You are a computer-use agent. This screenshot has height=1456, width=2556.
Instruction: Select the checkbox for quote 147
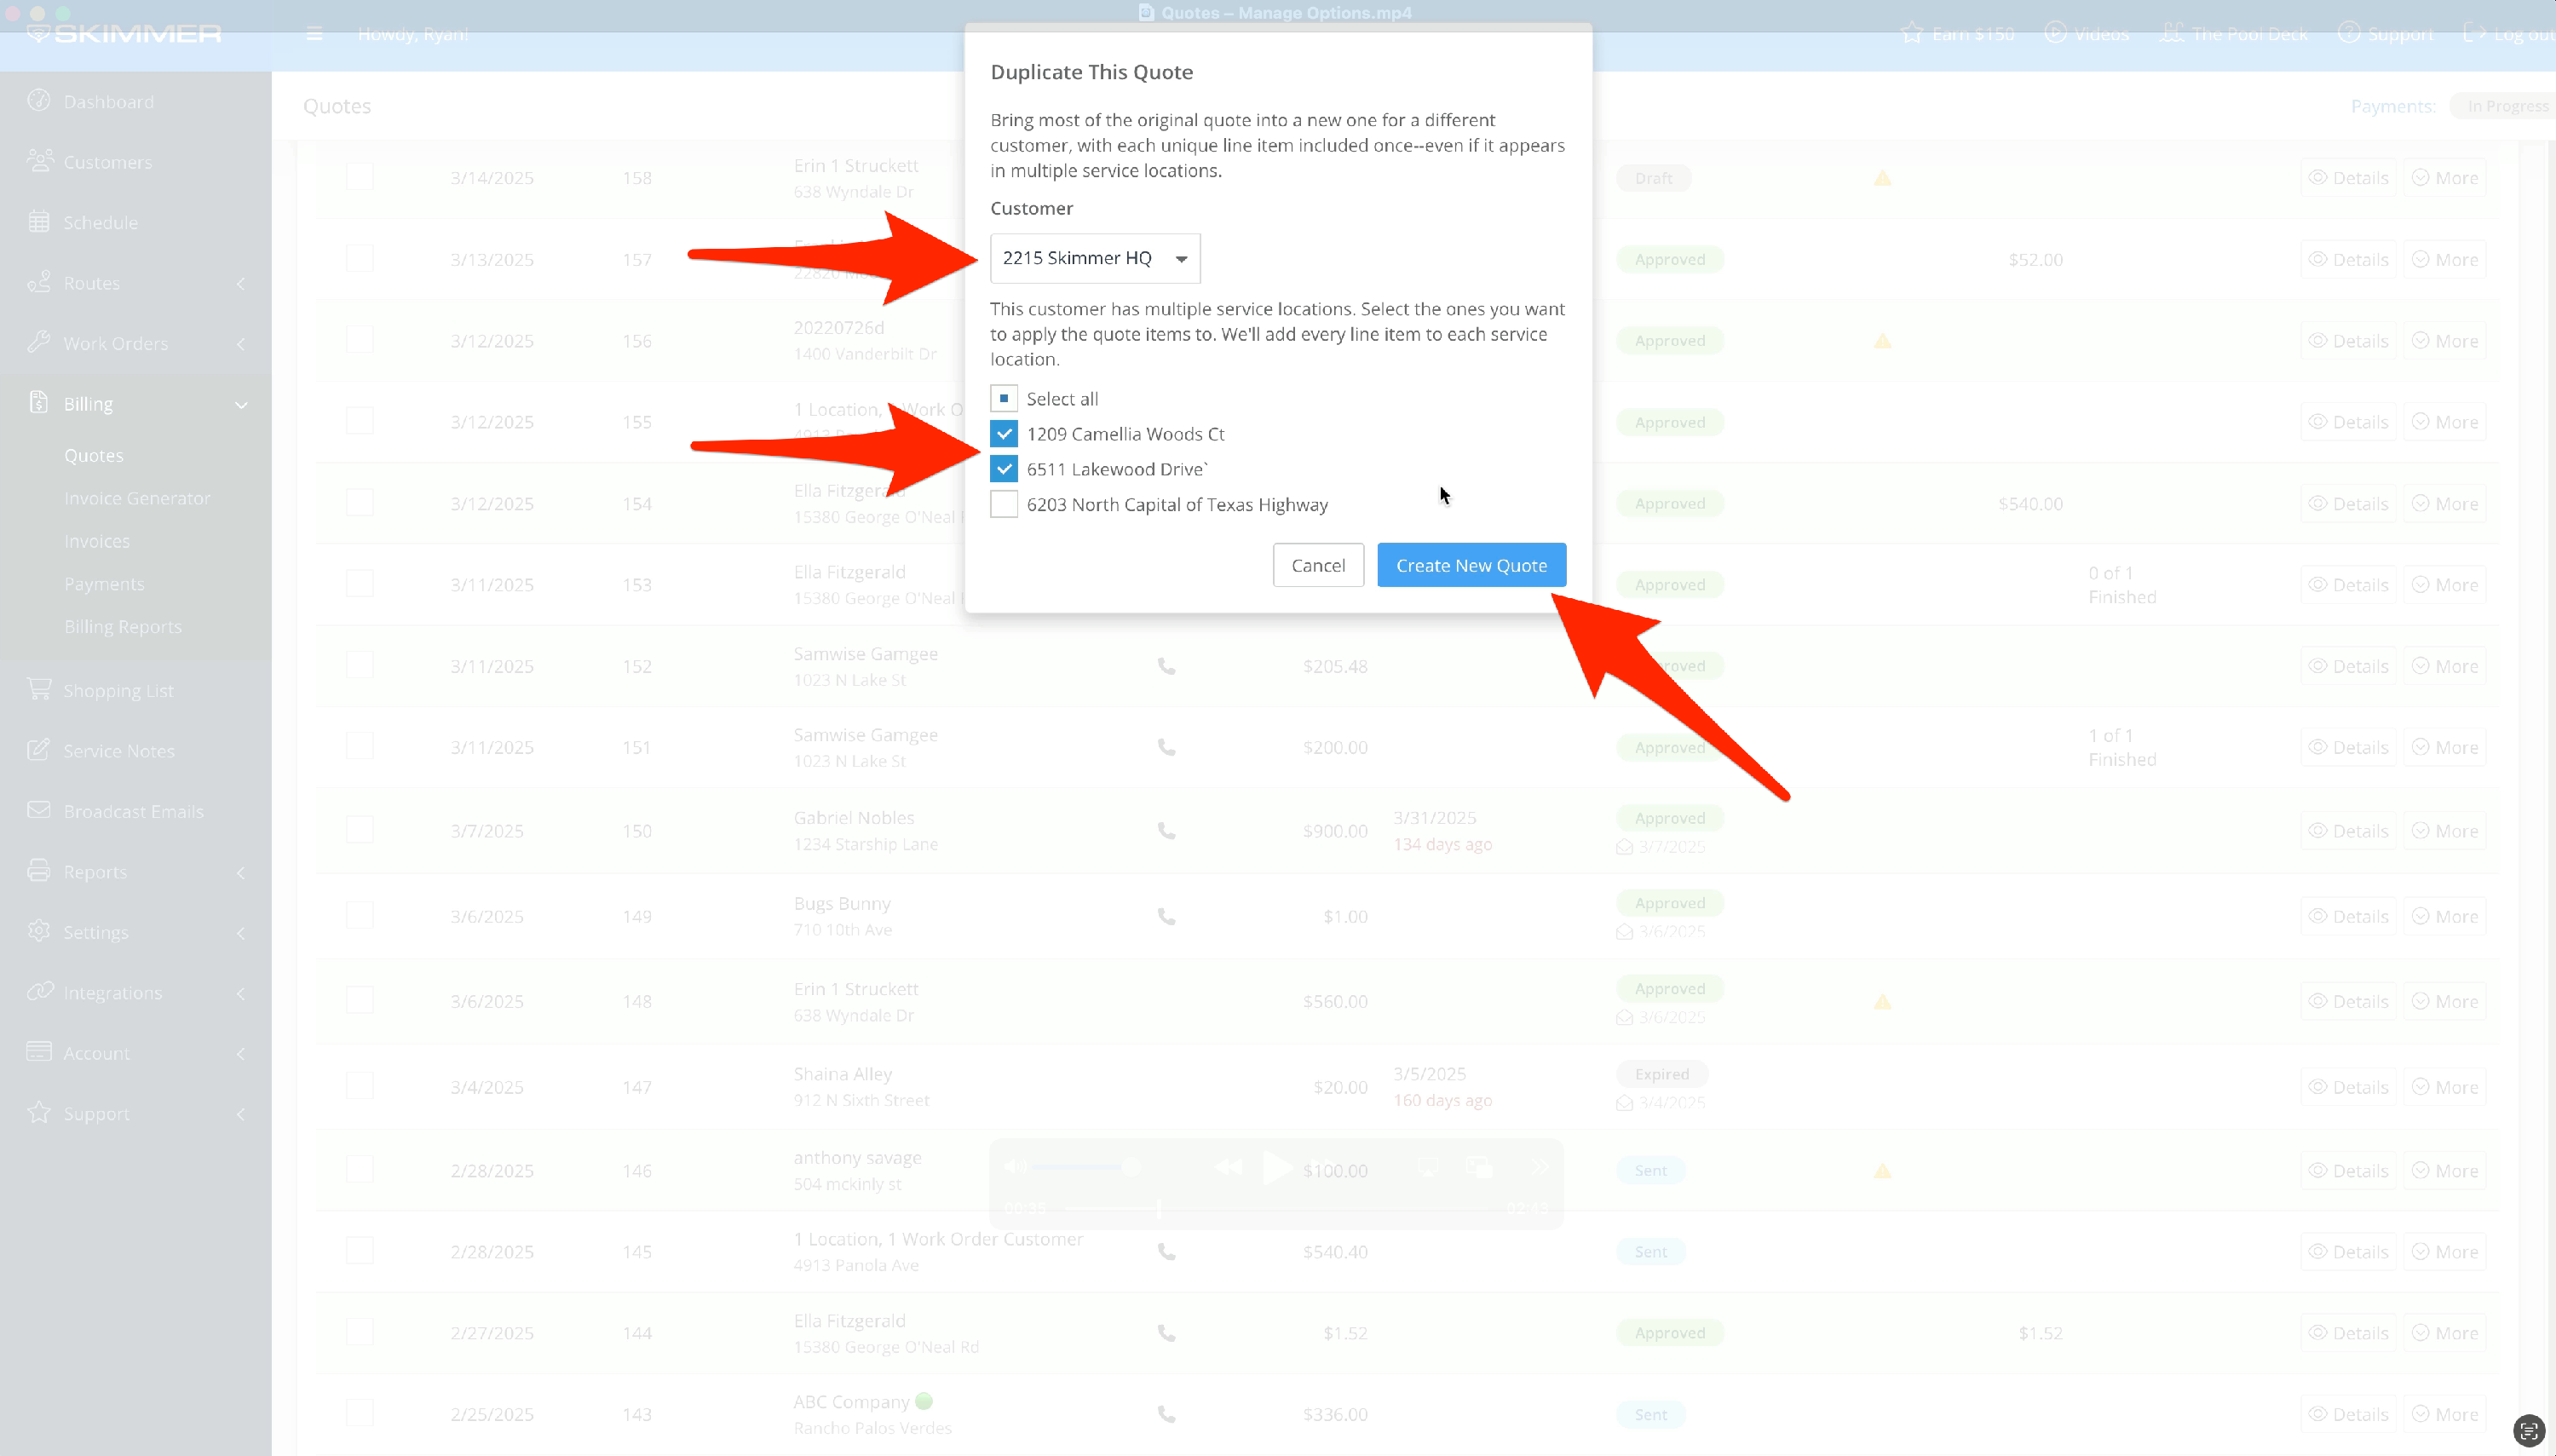[x=360, y=1085]
